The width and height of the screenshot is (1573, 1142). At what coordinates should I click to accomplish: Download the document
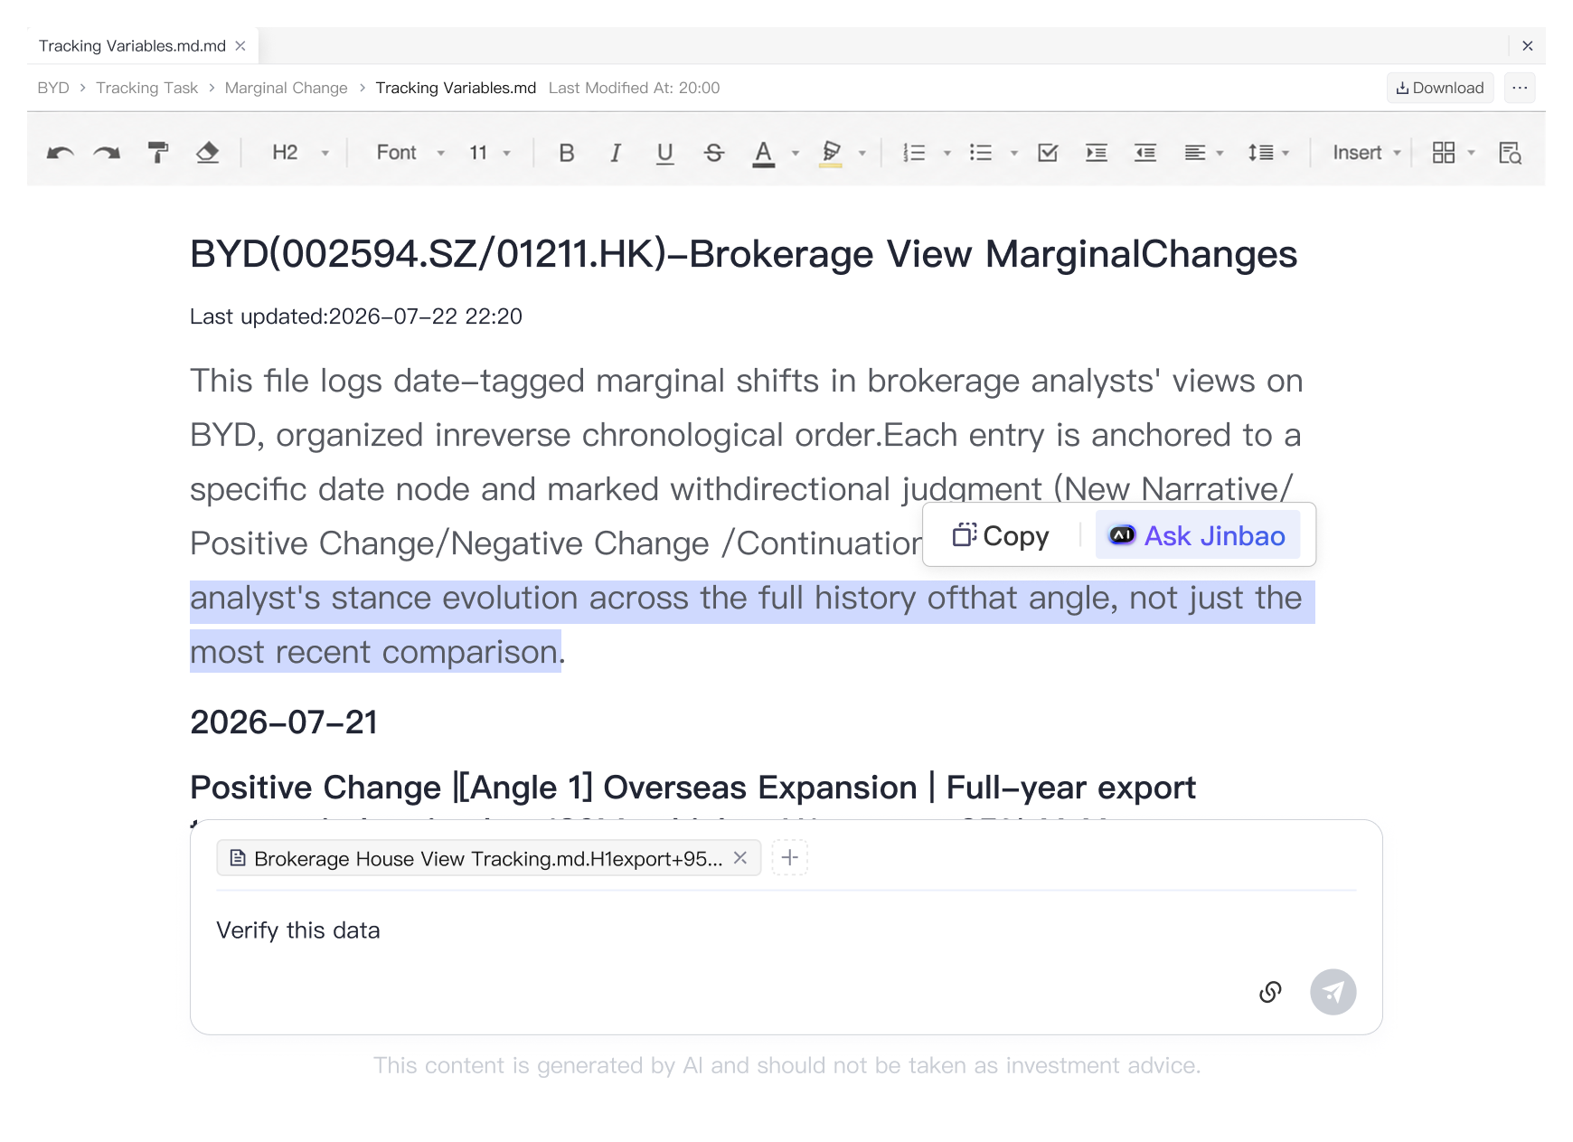pos(1440,88)
